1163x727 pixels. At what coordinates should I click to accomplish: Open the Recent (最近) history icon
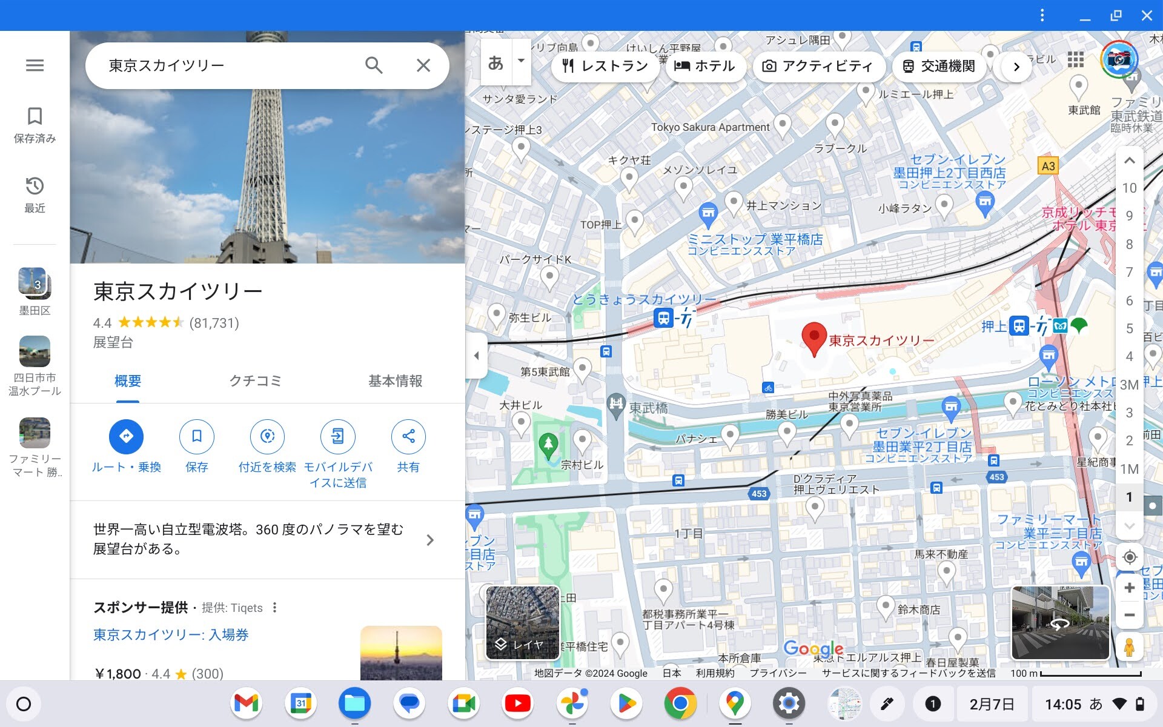coord(35,186)
